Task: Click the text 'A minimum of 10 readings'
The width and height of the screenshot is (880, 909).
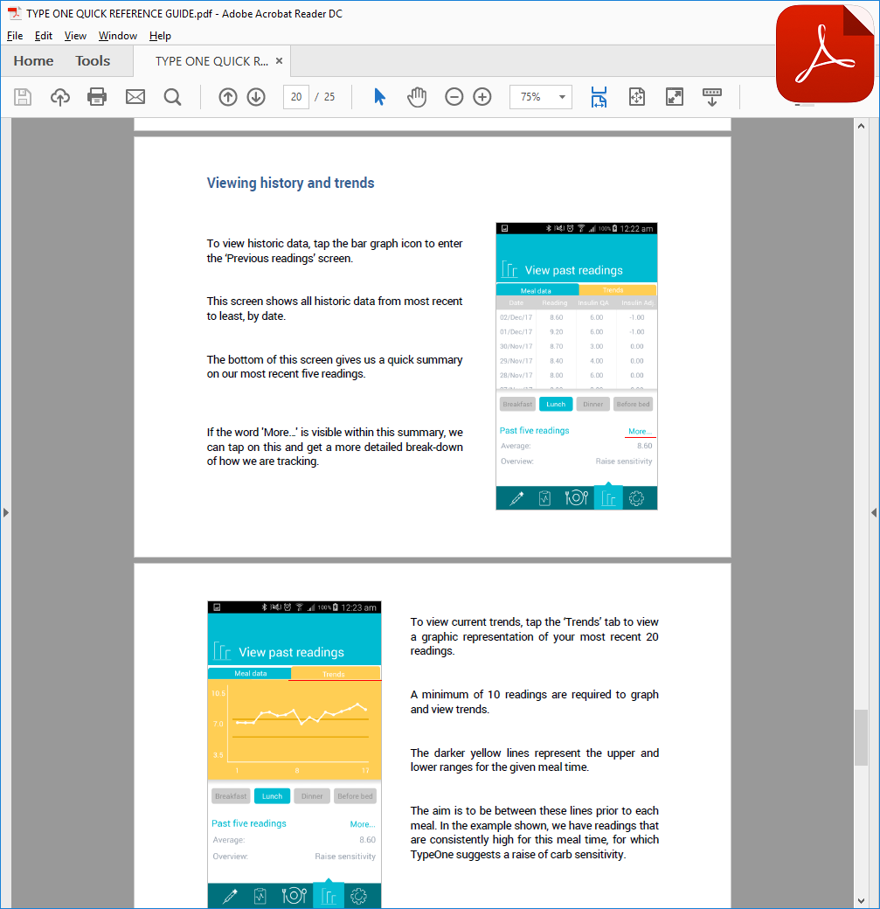Action: [481, 695]
